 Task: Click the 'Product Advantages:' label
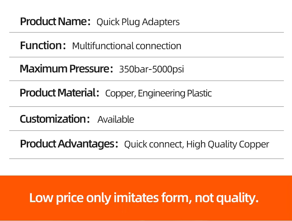(69, 144)
